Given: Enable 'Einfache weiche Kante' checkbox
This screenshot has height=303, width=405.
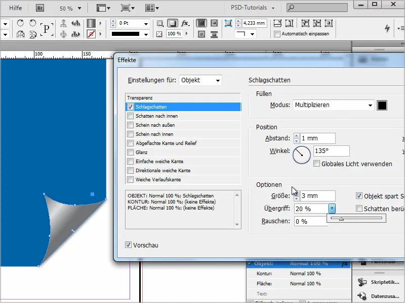Looking at the screenshot, I should point(131,161).
